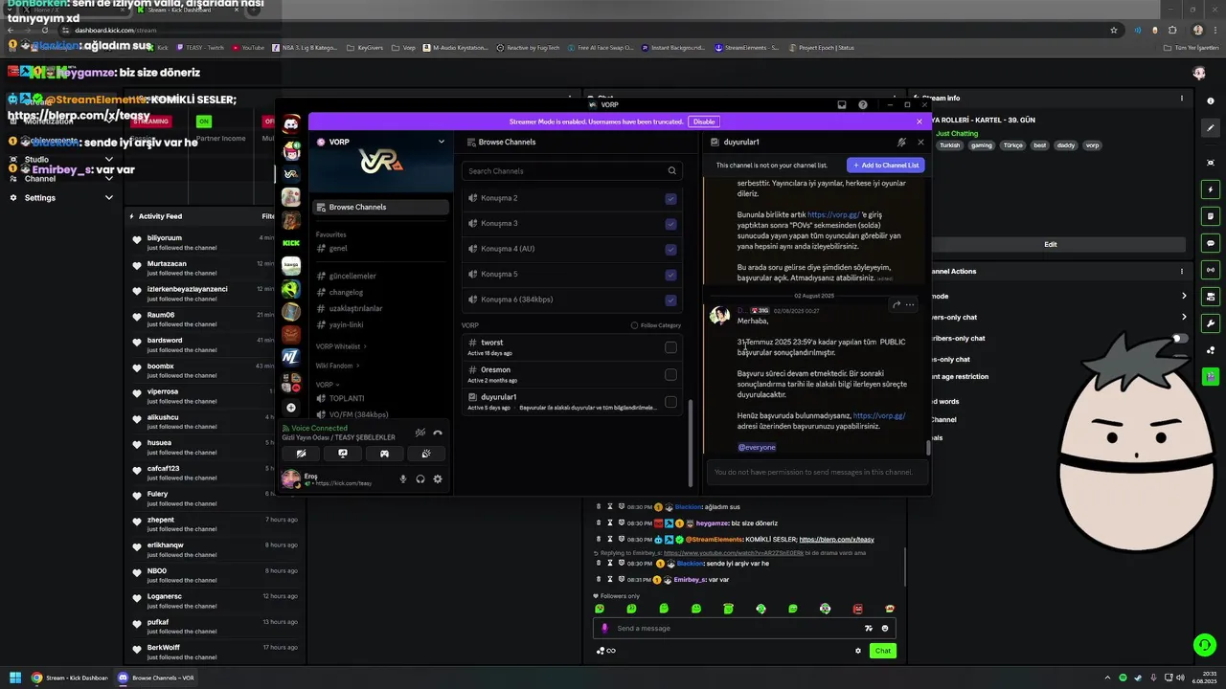This screenshot has width=1226, height=689.
Task: Open slow mode chevron in Channel Actions
Action: [1184, 297]
